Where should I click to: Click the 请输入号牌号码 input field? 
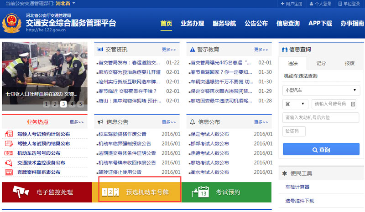point(334,104)
